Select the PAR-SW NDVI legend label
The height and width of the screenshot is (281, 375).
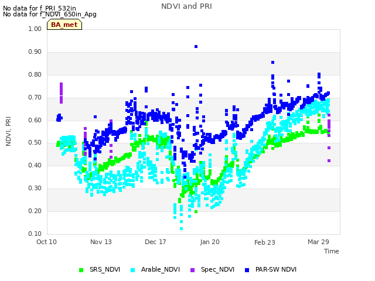[x=276, y=269]
